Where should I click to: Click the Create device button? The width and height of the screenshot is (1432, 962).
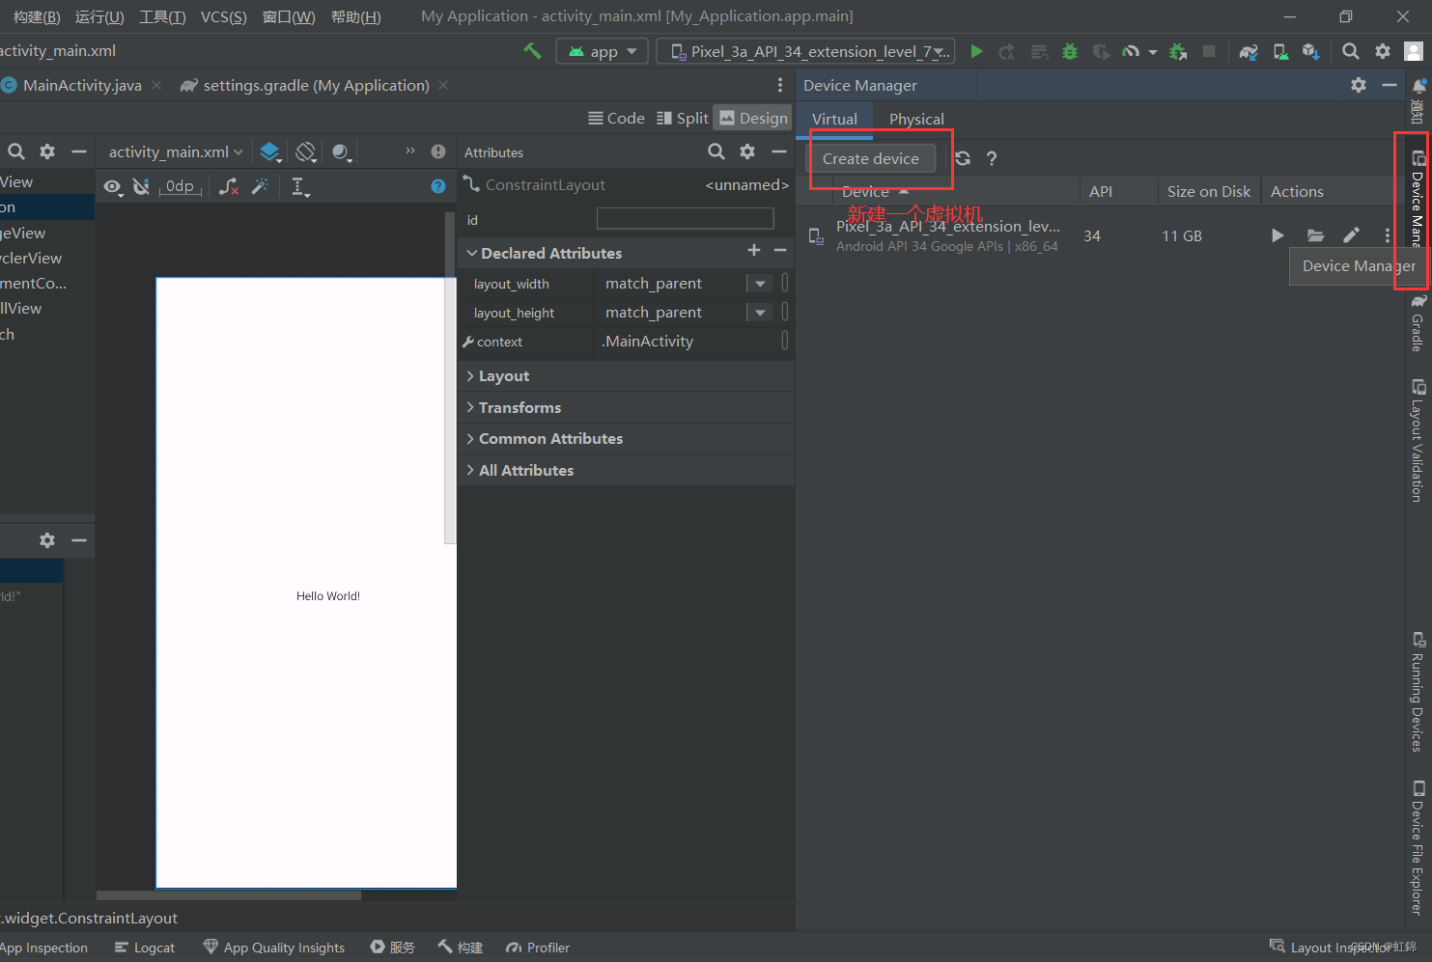[870, 158]
